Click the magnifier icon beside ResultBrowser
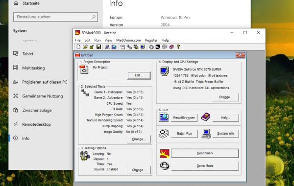The height and width of the screenshot is (186, 294). [x=164, y=117]
